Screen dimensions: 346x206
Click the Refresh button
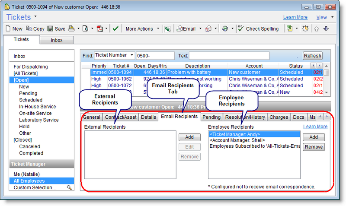click(x=312, y=56)
